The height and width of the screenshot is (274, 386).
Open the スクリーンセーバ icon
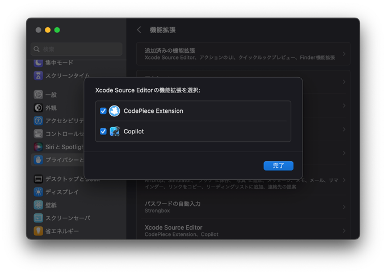38,218
